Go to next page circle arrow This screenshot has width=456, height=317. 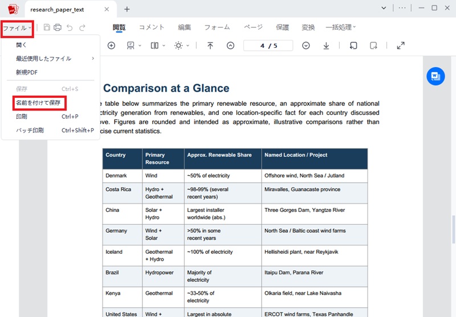pyautogui.click(x=306, y=46)
